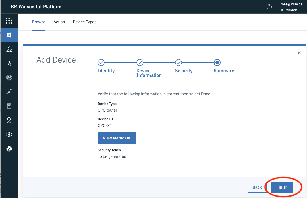Jump to the Identity step circle
Viewport: 307px width, 198px height.
pyautogui.click(x=101, y=63)
